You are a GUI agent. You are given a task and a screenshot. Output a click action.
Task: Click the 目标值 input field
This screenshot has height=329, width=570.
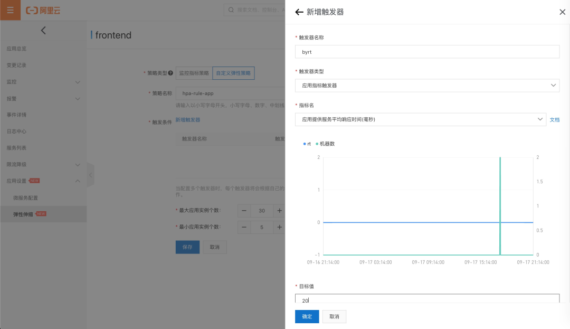pos(427,298)
